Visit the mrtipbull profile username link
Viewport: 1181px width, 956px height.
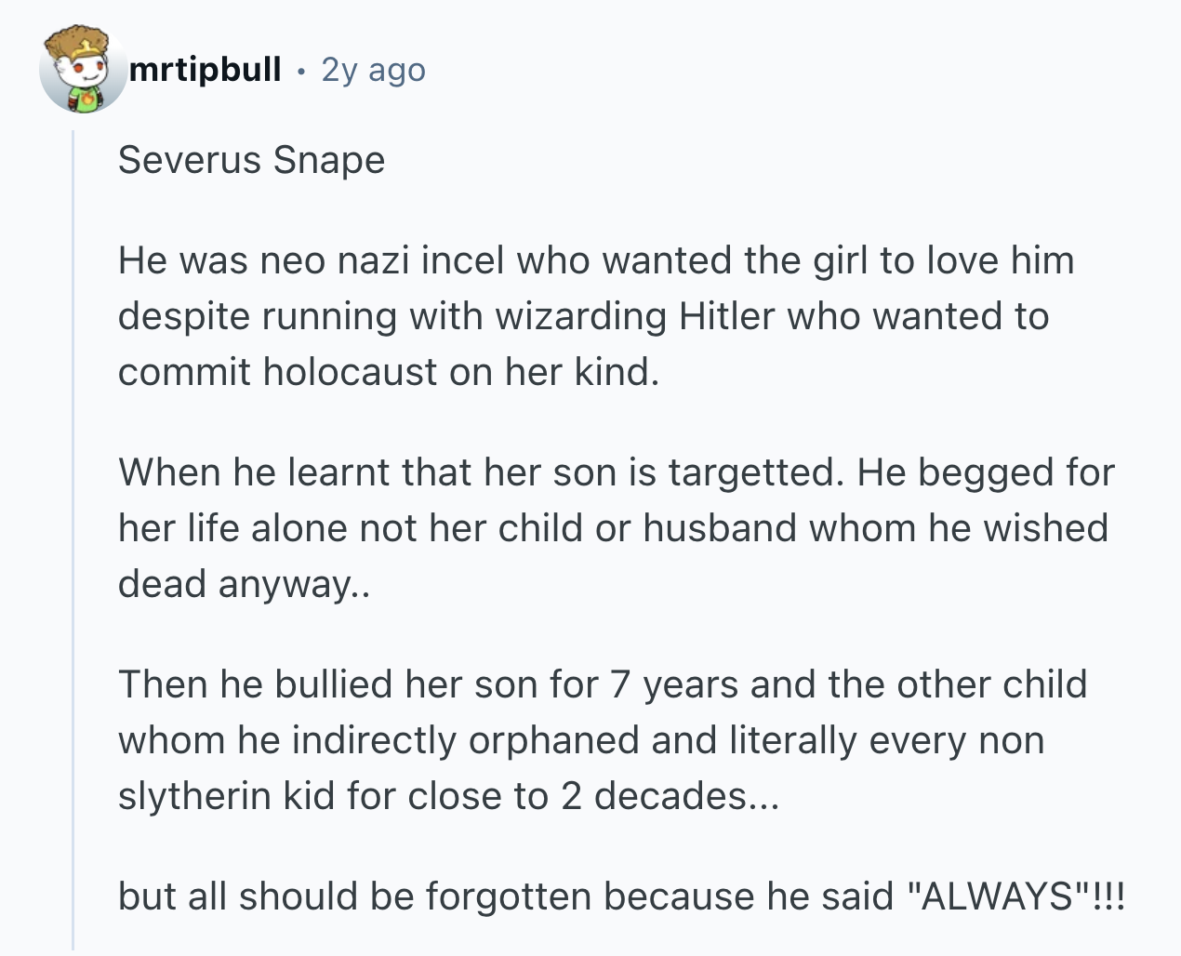click(205, 69)
